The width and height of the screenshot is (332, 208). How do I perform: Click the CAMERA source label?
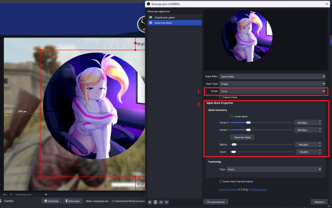click(x=9, y=201)
